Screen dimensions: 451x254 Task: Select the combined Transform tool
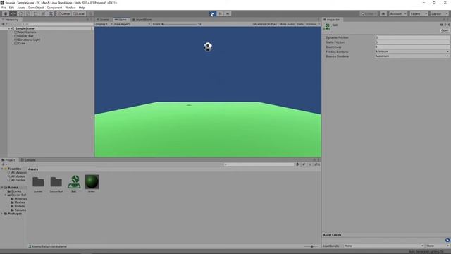[x=43, y=13]
